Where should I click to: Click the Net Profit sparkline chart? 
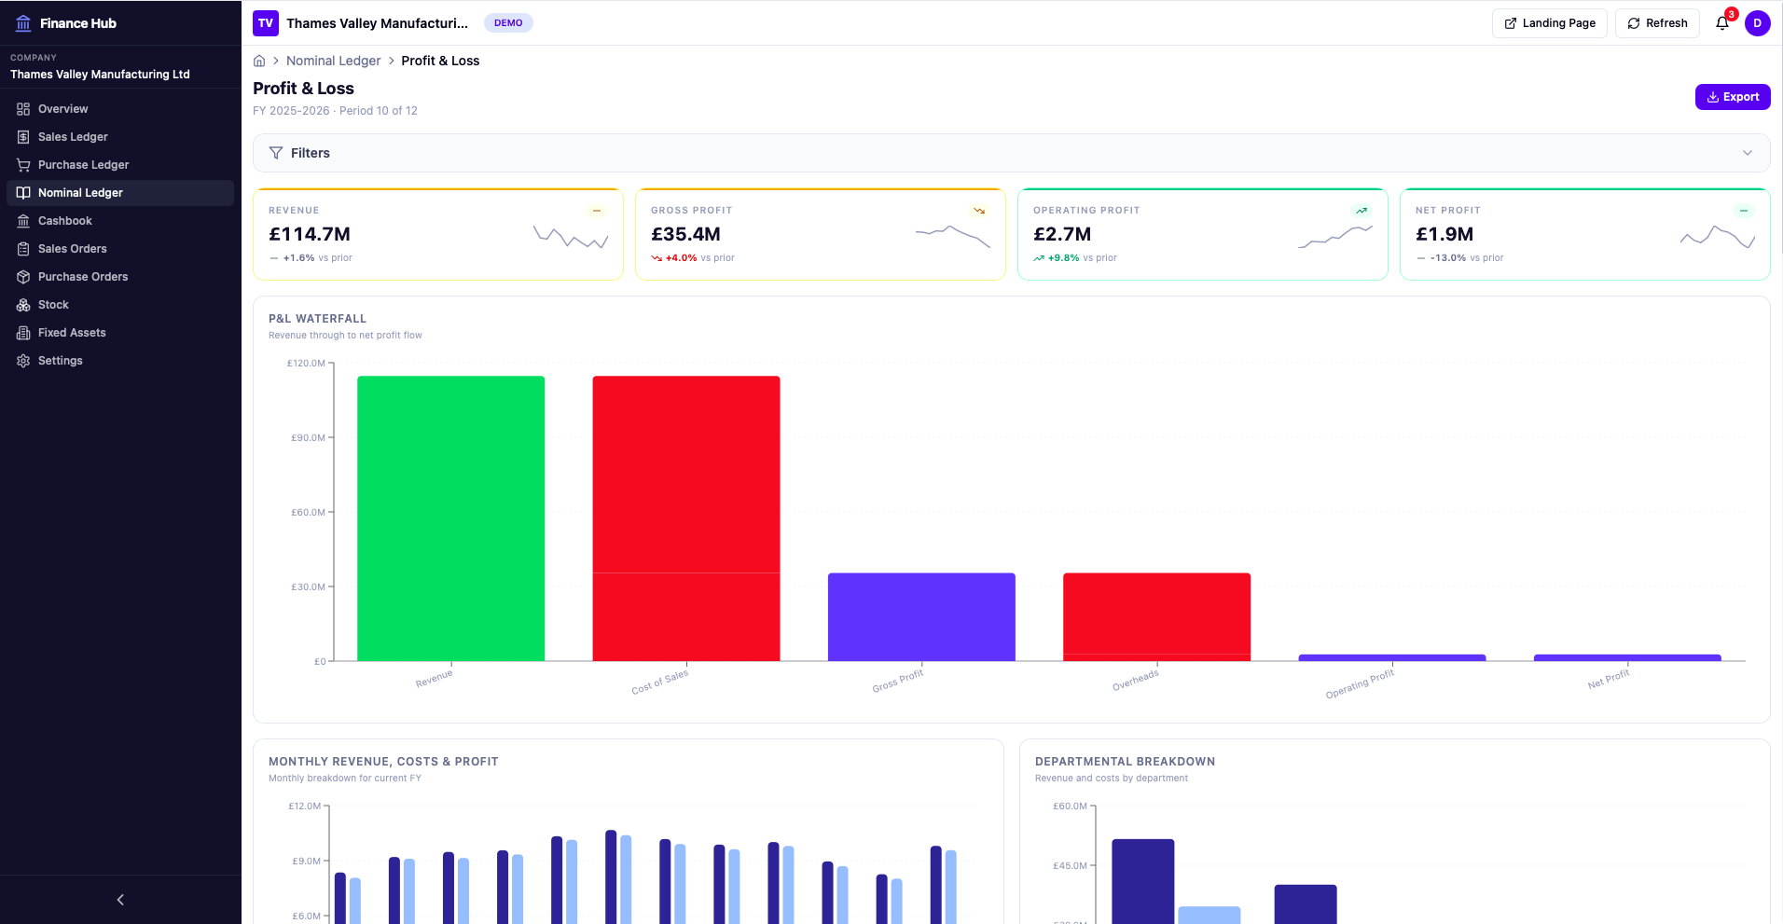pos(1717,238)
